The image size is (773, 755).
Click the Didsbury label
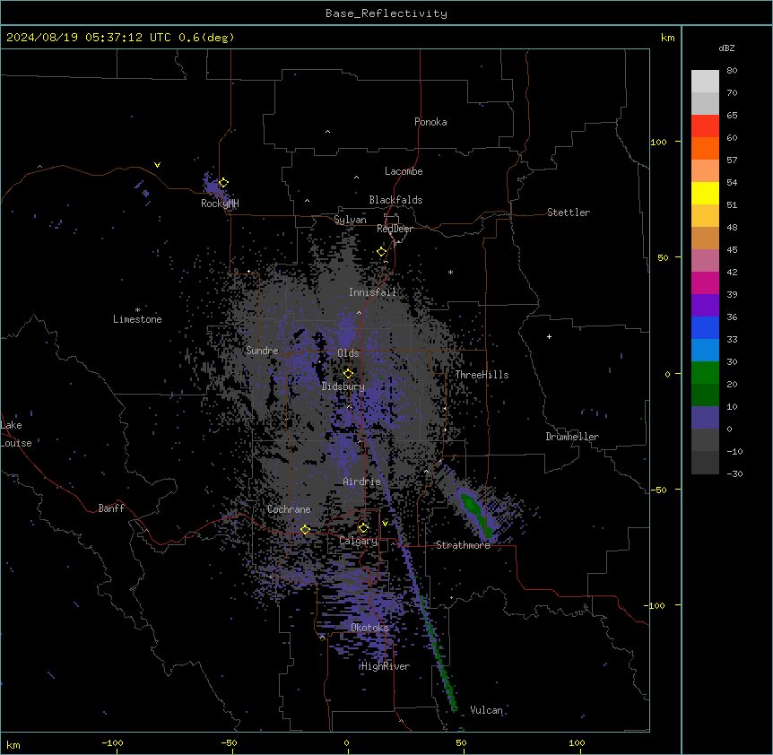343,386
